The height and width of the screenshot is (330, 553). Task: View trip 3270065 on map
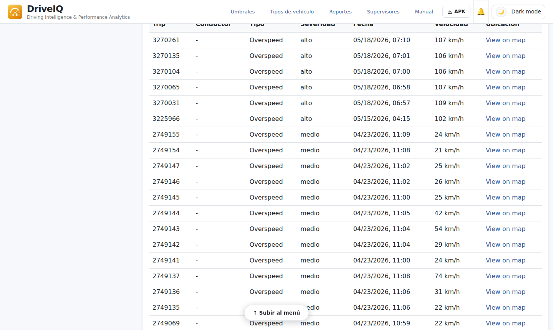point(505,87)
